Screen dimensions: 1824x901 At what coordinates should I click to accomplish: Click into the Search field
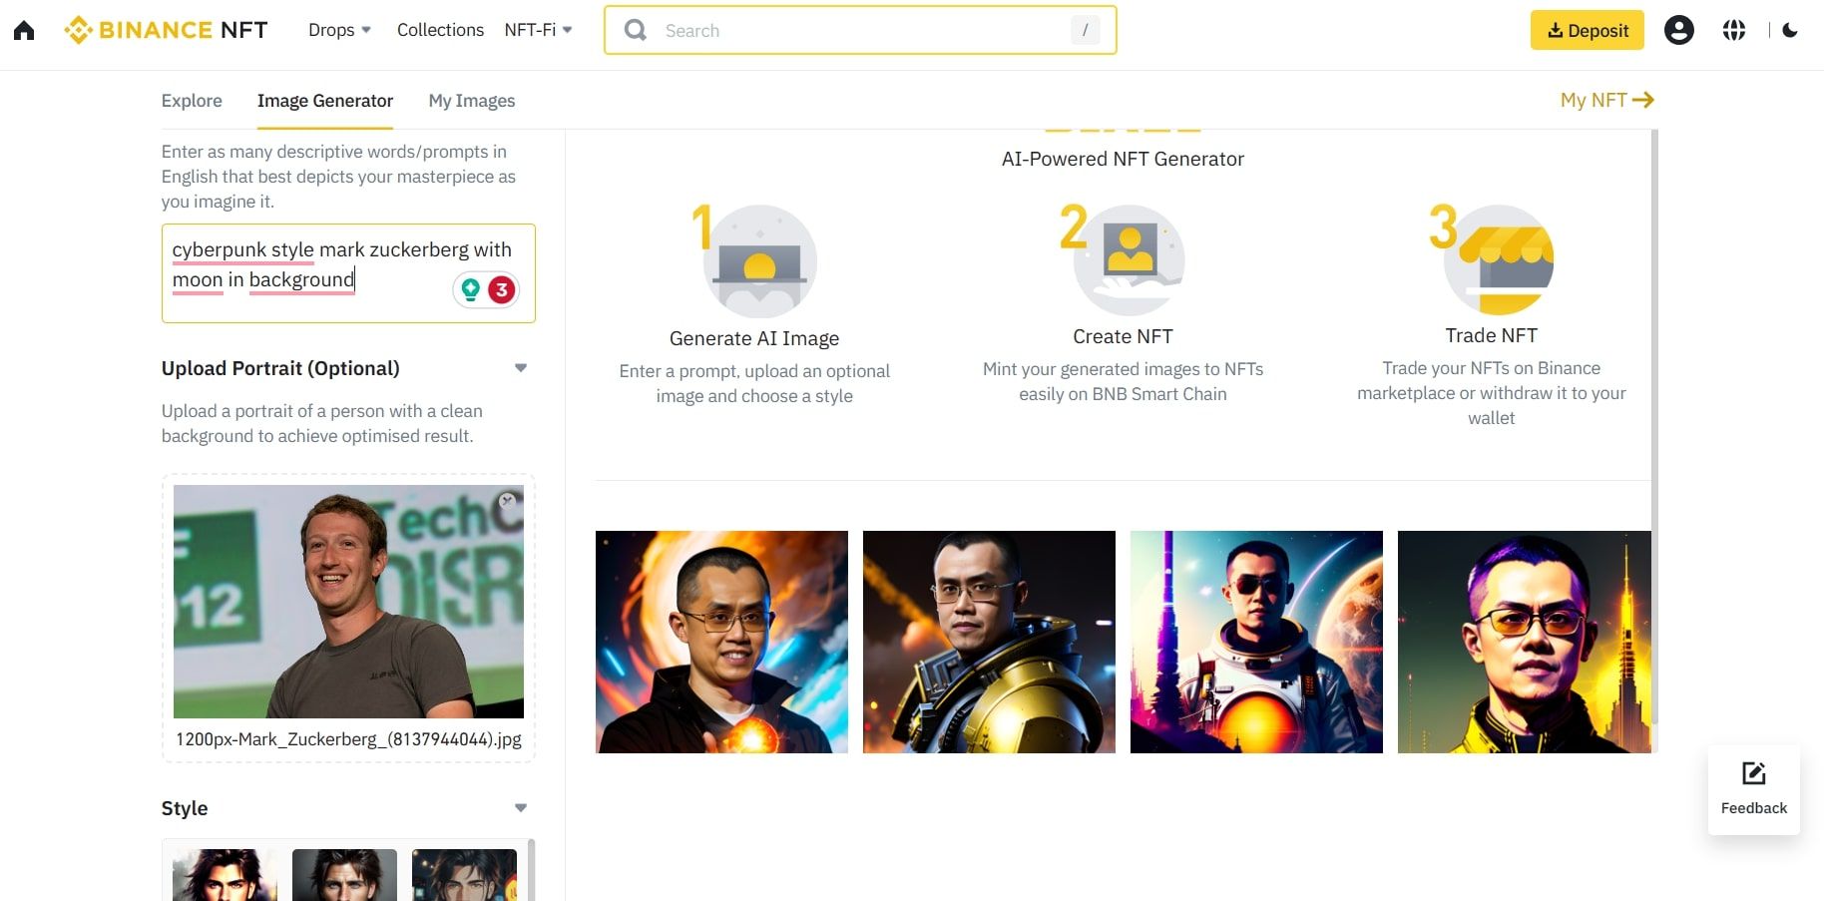[x=858, y=31]
